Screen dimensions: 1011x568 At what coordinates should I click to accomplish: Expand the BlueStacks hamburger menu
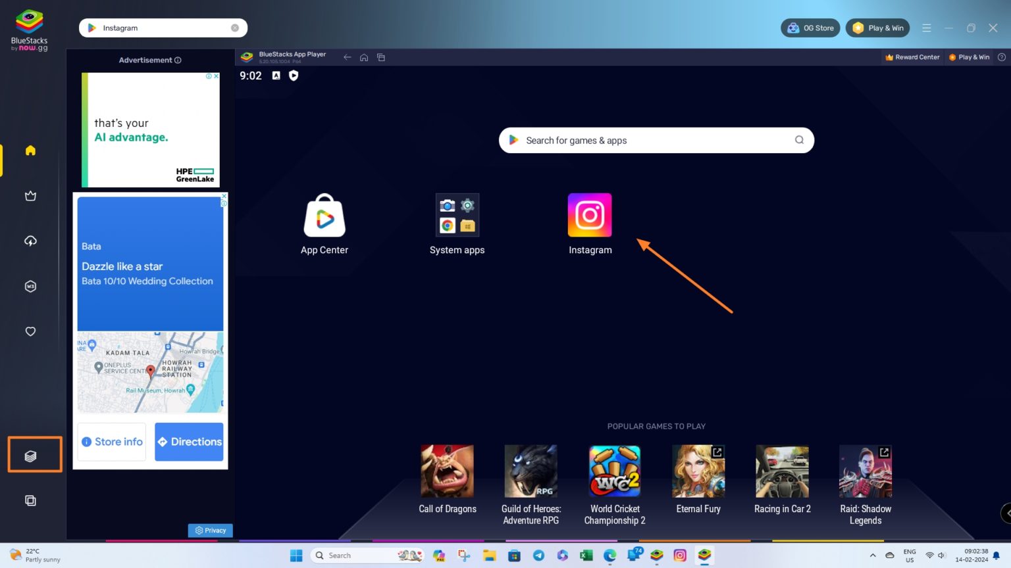[927, 28]
